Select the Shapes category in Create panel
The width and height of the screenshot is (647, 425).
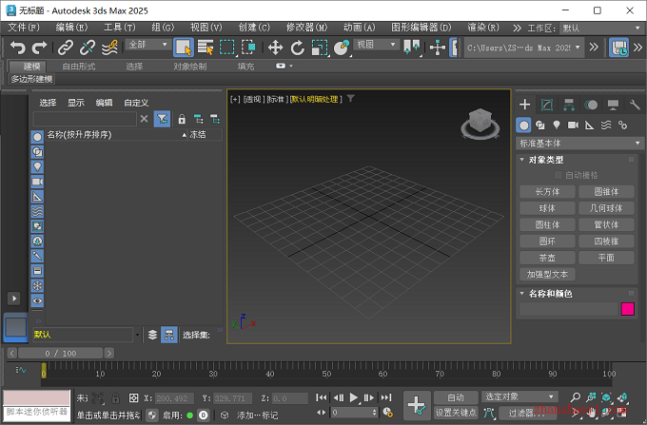pos(540,125)
